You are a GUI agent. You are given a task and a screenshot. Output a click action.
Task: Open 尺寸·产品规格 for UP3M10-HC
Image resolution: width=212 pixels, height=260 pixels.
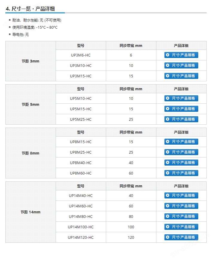[181, 65]
